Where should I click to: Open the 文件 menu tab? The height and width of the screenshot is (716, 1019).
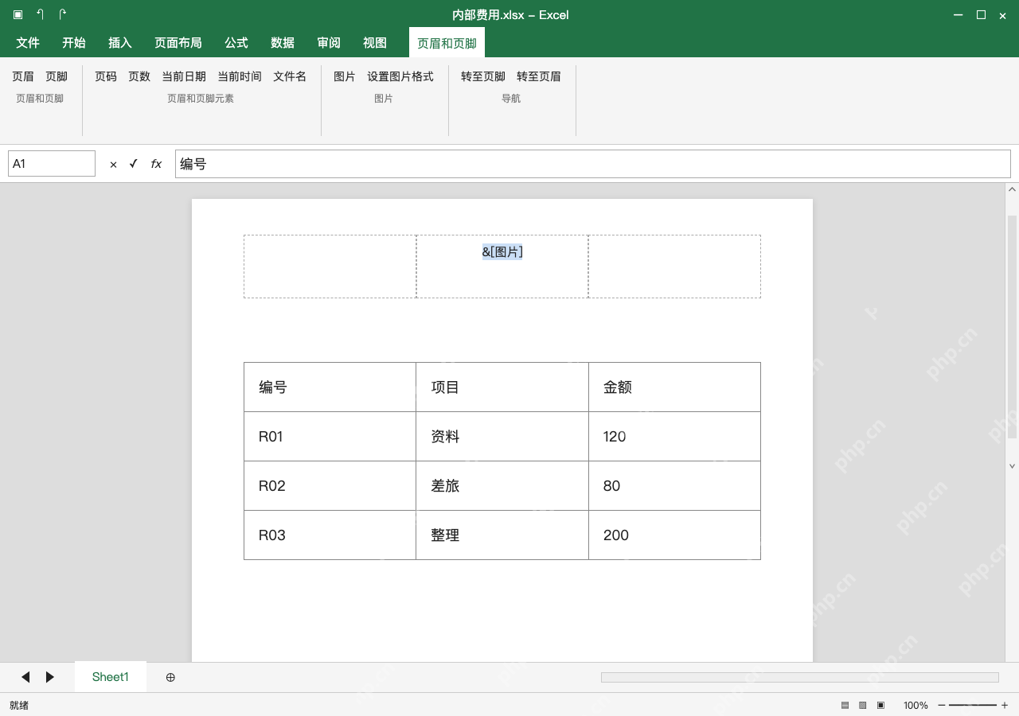(x=28, y=43)
